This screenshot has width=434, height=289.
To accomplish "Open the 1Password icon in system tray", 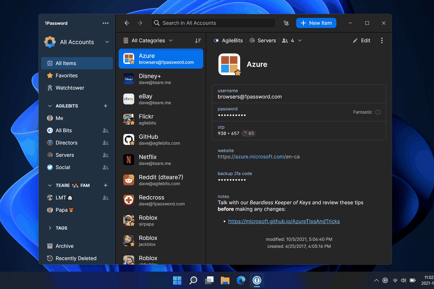I will pyautogui.click(x=386, y=280).
